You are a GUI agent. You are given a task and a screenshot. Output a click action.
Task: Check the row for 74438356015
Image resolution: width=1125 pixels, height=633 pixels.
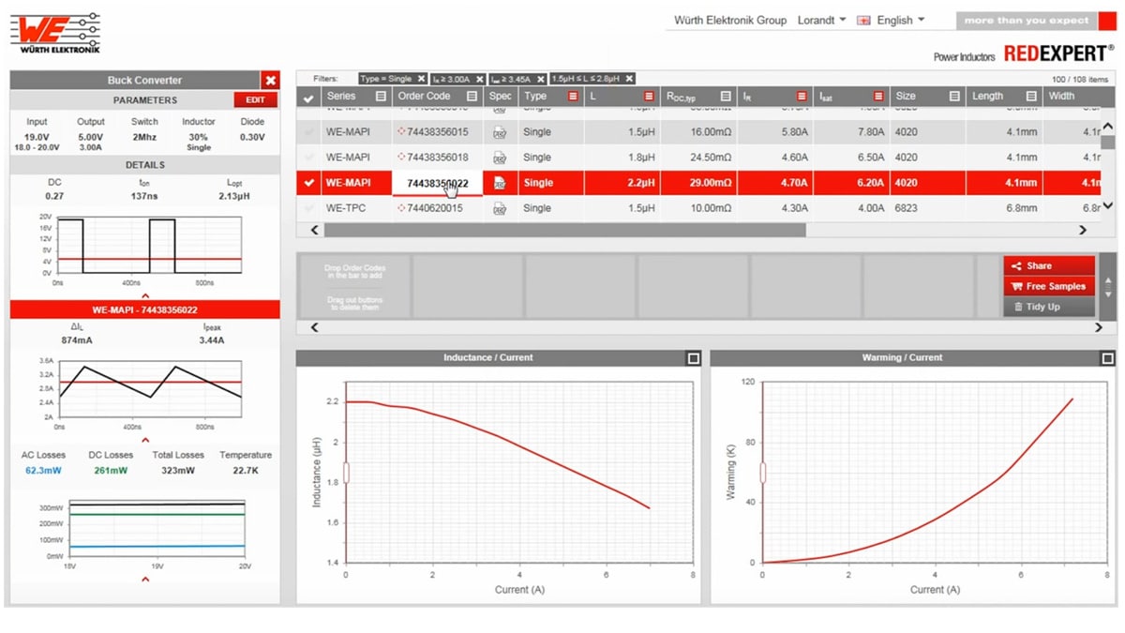point(308,132)
